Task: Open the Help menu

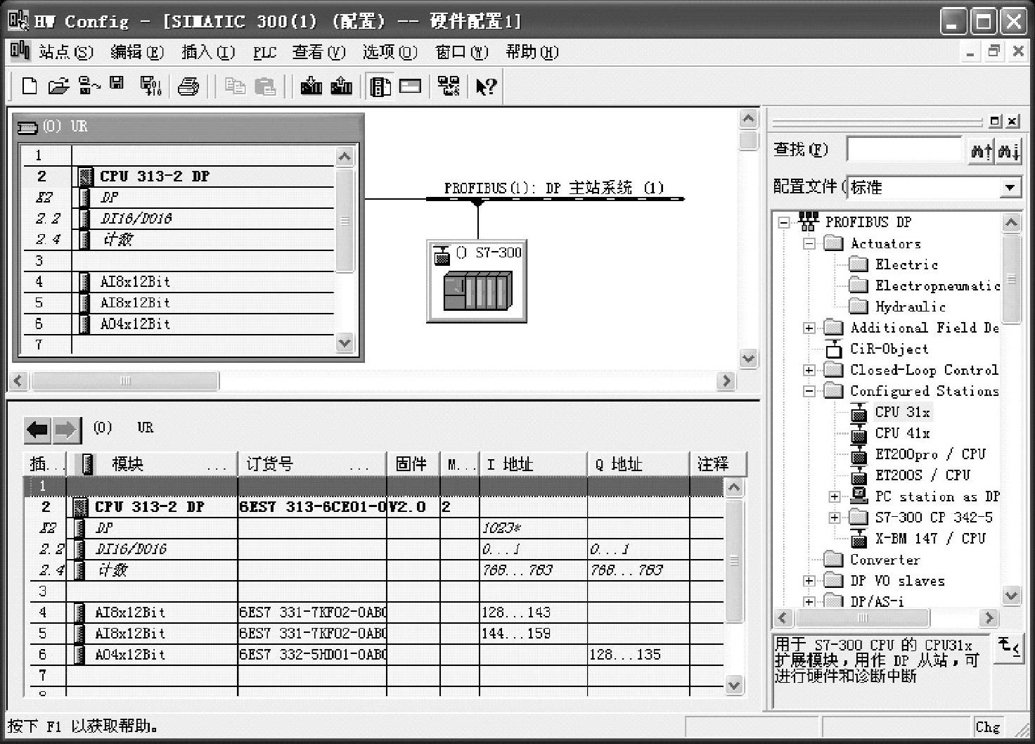Action: (532, 52)
